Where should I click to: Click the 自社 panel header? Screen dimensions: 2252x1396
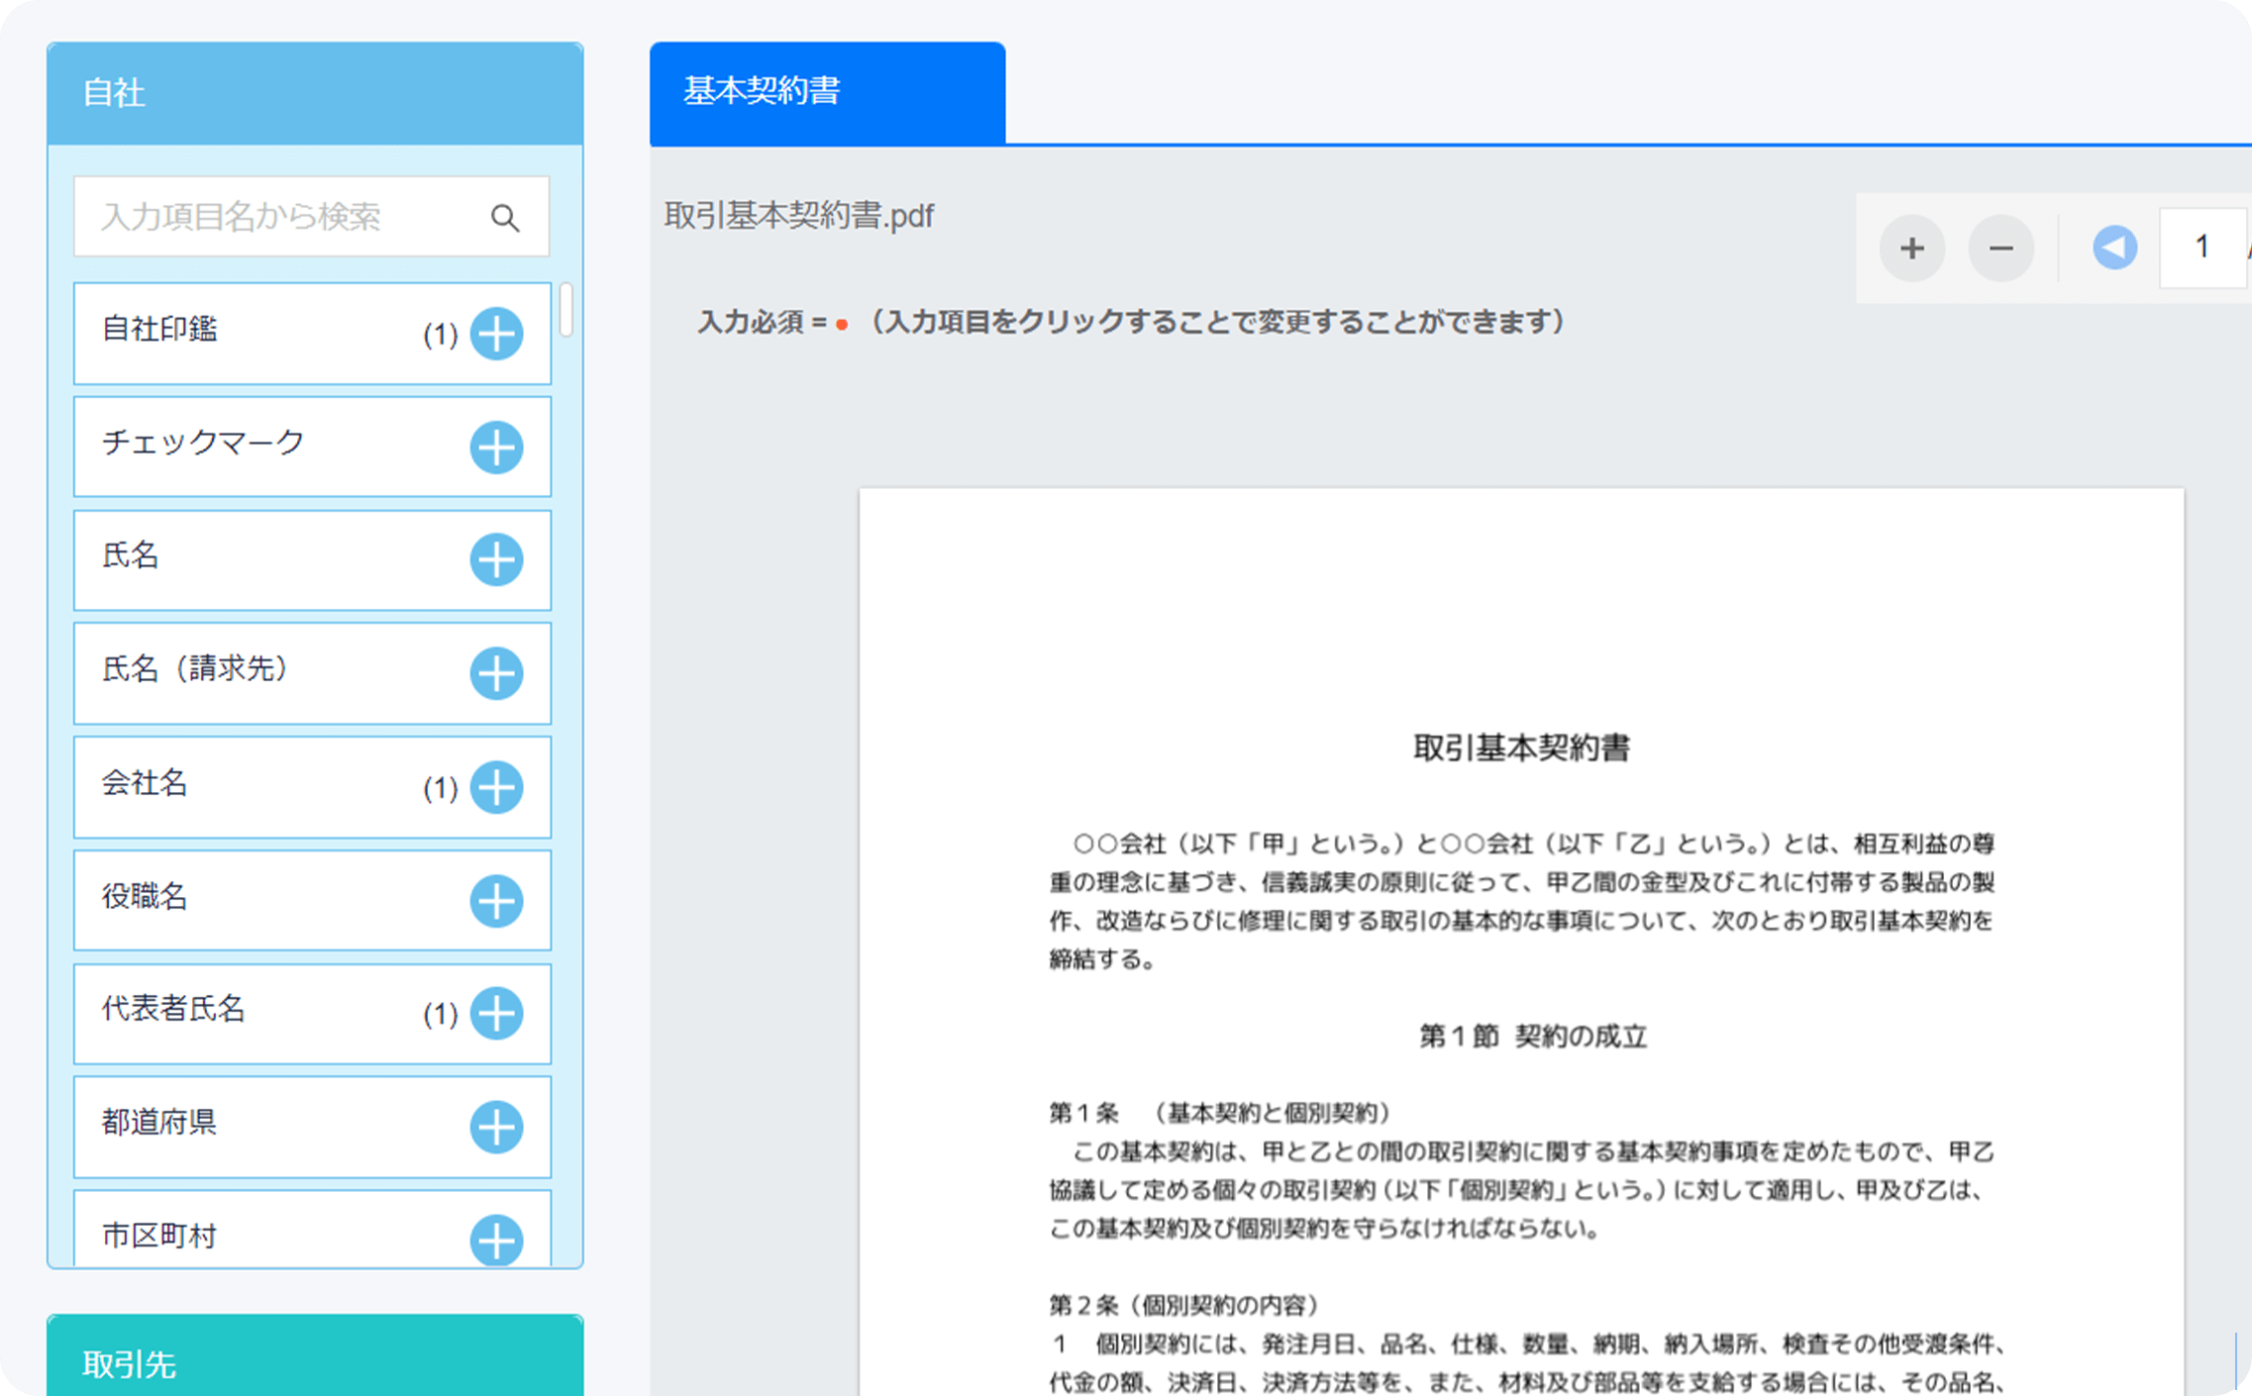pos(315,94)
